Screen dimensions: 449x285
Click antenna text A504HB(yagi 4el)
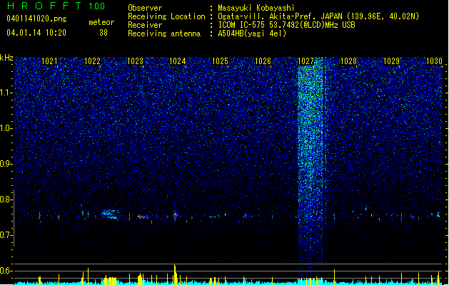[x=252, y=33]
